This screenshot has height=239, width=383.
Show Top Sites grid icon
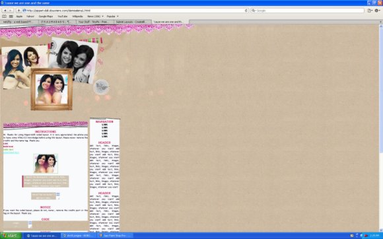pos(11,17)
